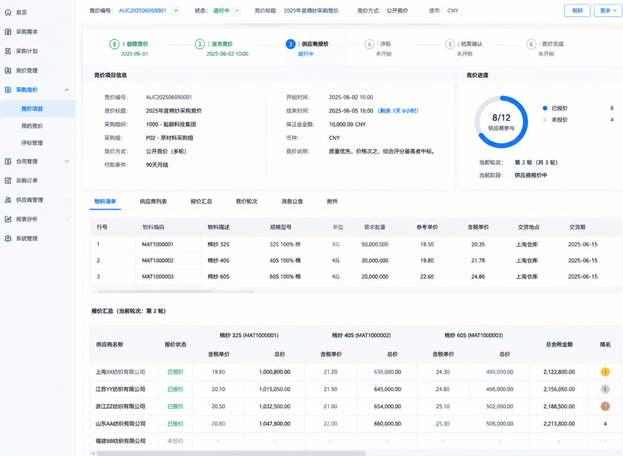The height and width of the screenshot is (456, 623).
Task: Click the 采购需求 sidebar icon
Action: pos(8,32)
